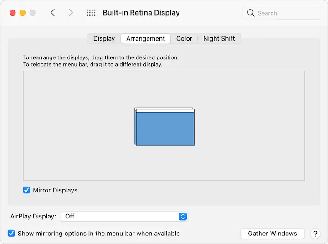Select the Arrangement tab
Screen dimensions: 328x244
tap(146, 38)
